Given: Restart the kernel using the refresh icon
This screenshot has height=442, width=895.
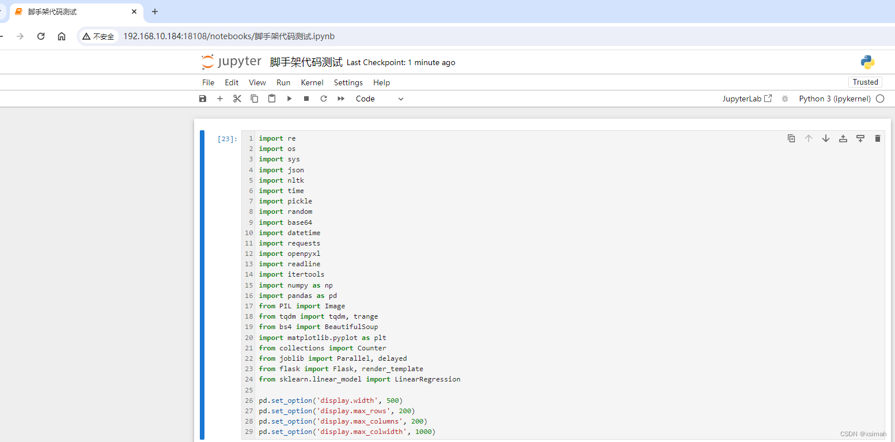Looking at the screenshot, I should pyautogui.click(x=324, y=99).
